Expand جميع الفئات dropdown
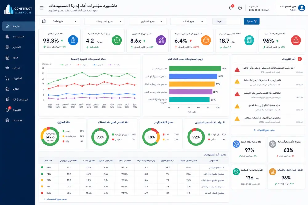Viewport: 308px width, 205px height. coord(188,22)
